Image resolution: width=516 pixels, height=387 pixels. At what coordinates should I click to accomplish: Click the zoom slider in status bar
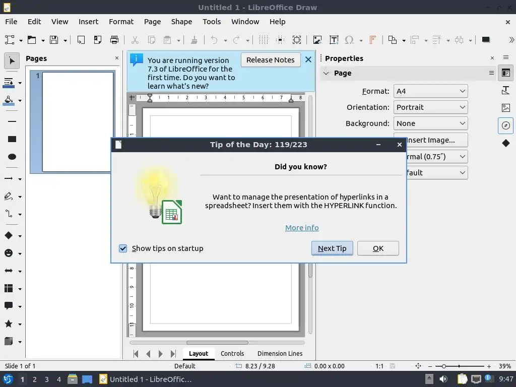point(460,366)
